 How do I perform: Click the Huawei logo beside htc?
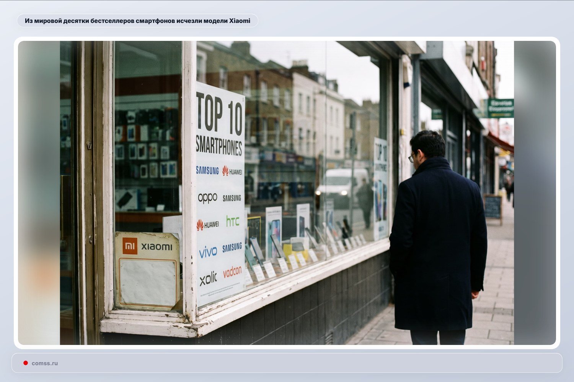coord(208,225)
